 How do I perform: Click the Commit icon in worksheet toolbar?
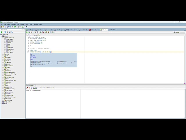[x=41, y=32]
